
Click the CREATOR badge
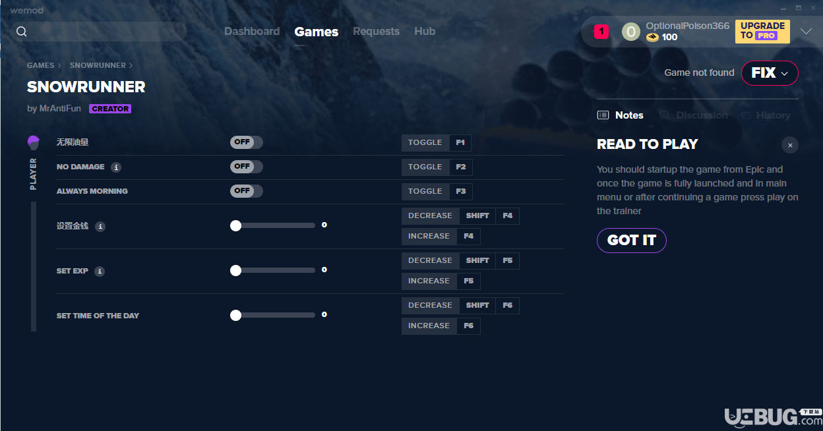tap(110, 109)
